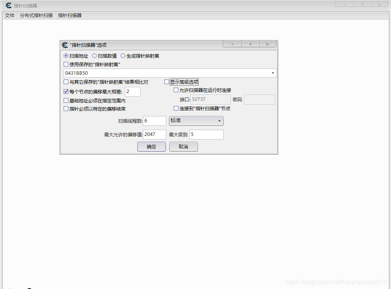Screen dimensions: 391x289
Task: Check 连接到"指针扫描器"节点
Action: click(x=176, y=108)
